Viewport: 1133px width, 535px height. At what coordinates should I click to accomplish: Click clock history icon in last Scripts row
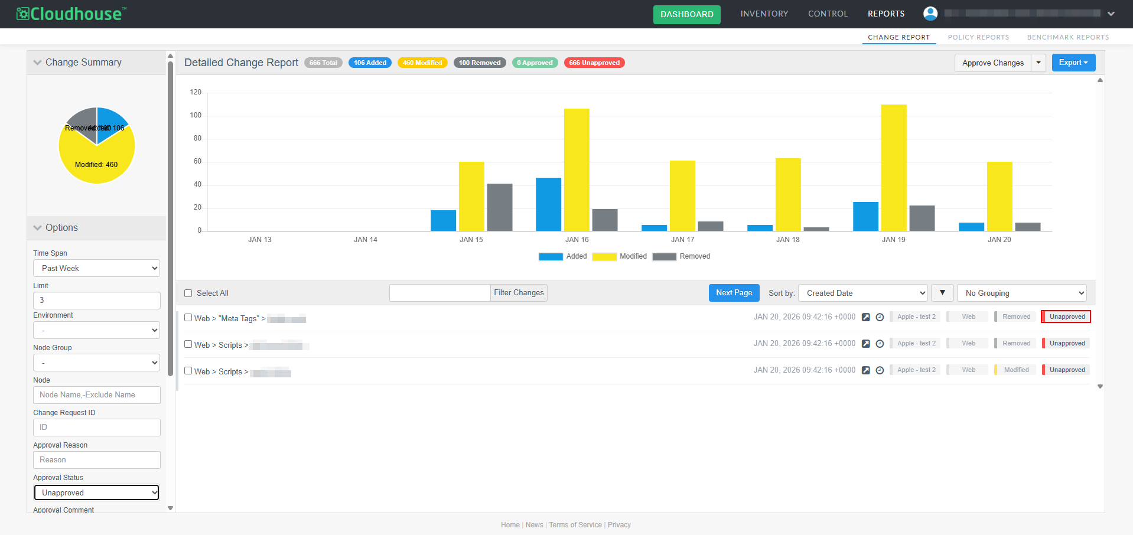coord(880,370)
